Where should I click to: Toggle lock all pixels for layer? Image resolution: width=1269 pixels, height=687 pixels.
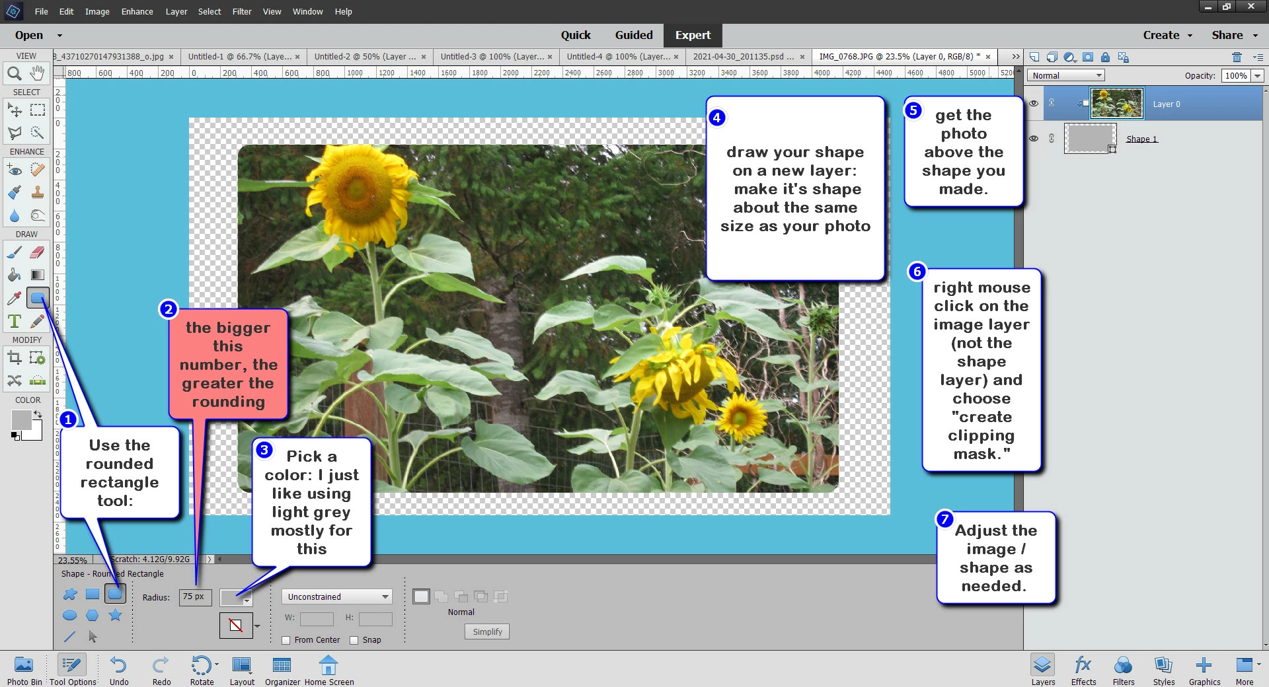(x=1105, y=57)
